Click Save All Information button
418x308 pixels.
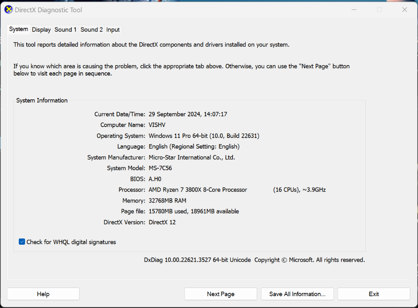click(x=297, y=294)
